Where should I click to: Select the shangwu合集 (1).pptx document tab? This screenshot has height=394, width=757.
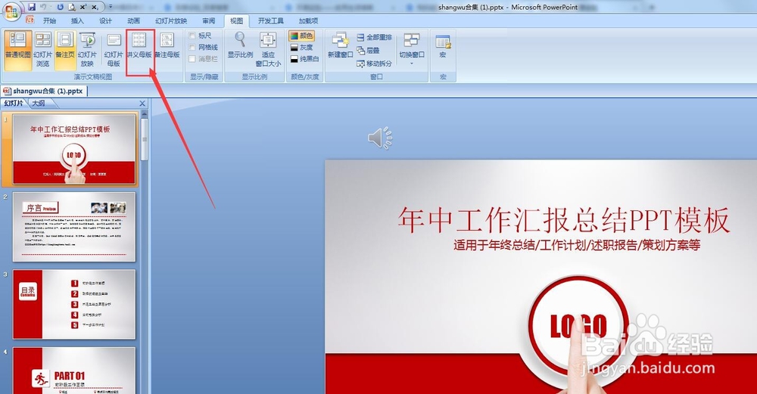[x=44, y=91]
